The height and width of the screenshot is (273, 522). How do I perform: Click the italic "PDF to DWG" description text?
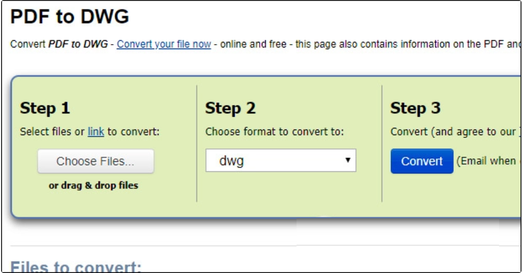tap(78, 44)
